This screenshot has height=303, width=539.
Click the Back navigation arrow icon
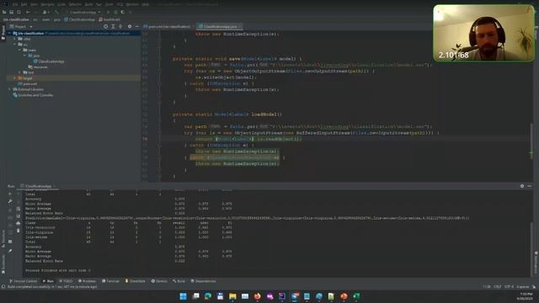click(28, 12)
